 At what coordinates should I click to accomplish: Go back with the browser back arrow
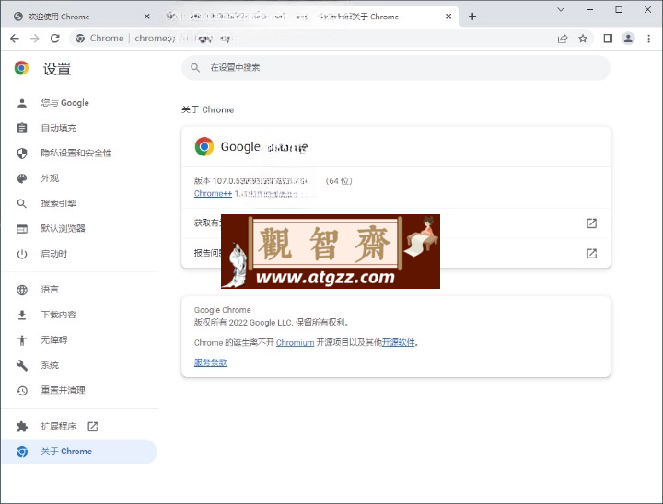coord(15,39)
